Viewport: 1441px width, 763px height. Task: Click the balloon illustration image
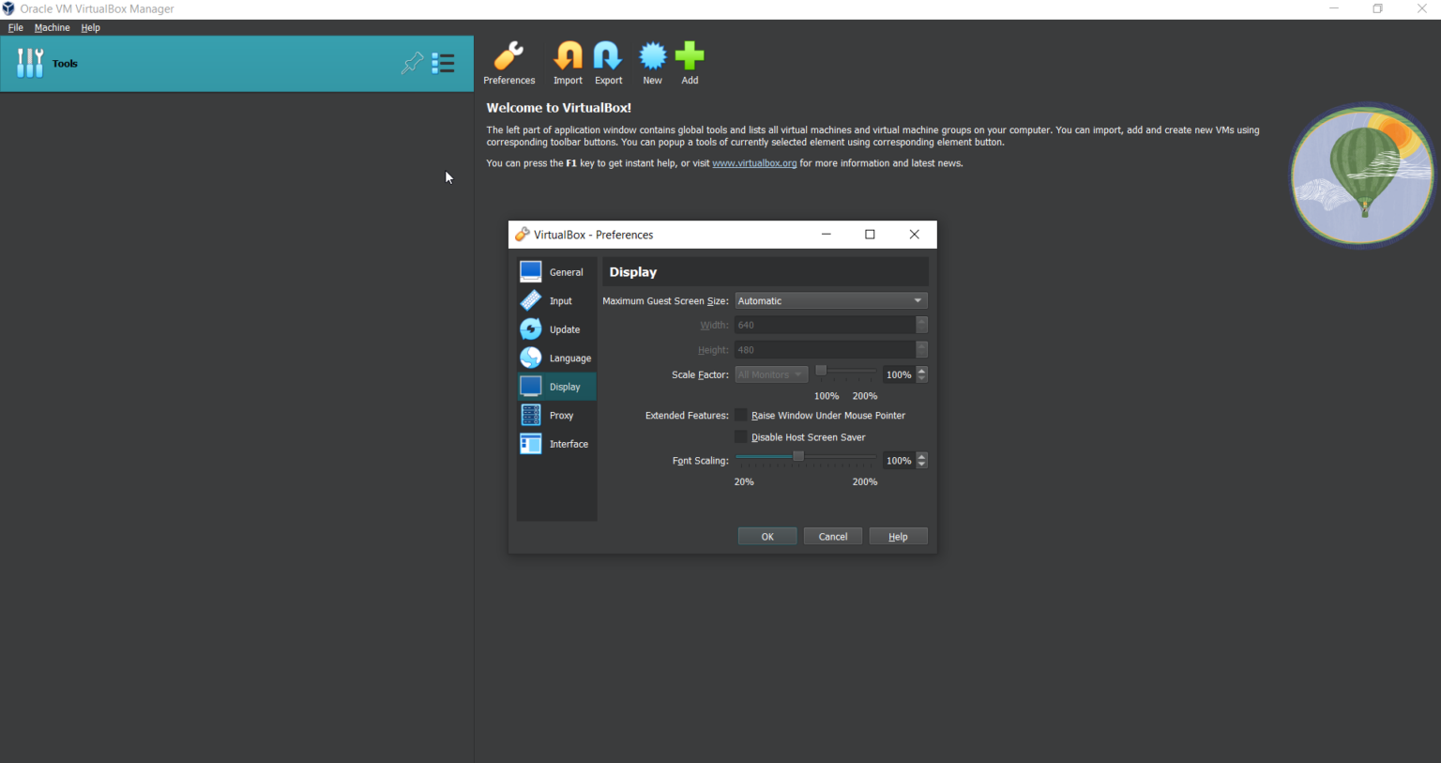click(1363, 175)
